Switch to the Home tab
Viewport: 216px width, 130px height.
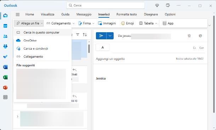(30, 14)
